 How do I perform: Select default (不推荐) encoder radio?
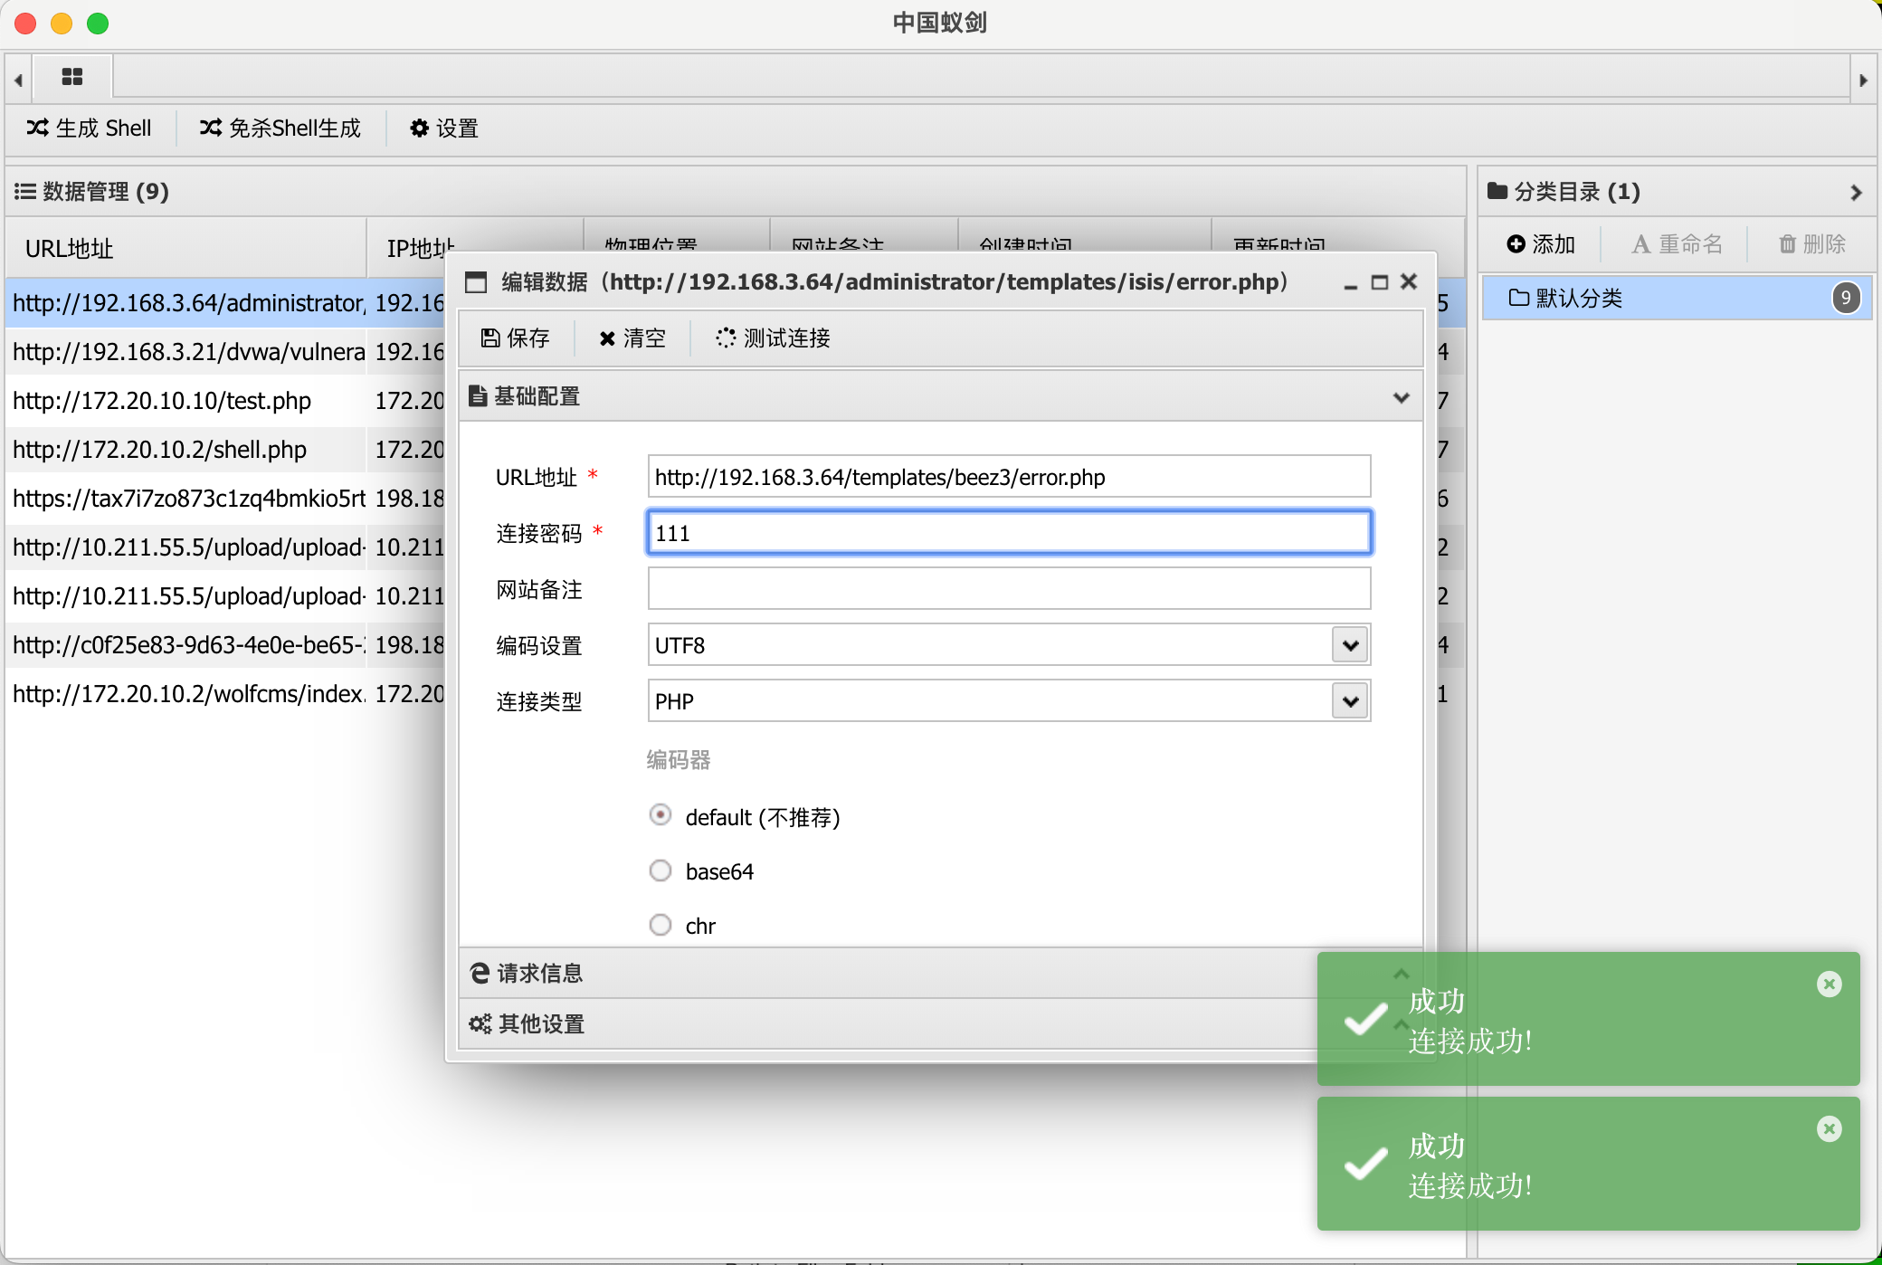click(661, 815)
